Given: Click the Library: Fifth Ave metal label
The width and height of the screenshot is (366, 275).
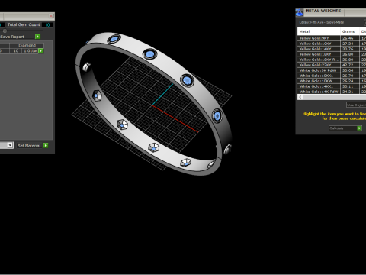Looking at the screenshot, I should [322, 22].
